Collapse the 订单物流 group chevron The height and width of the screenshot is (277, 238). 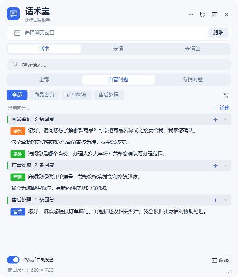tap(225, 165)
